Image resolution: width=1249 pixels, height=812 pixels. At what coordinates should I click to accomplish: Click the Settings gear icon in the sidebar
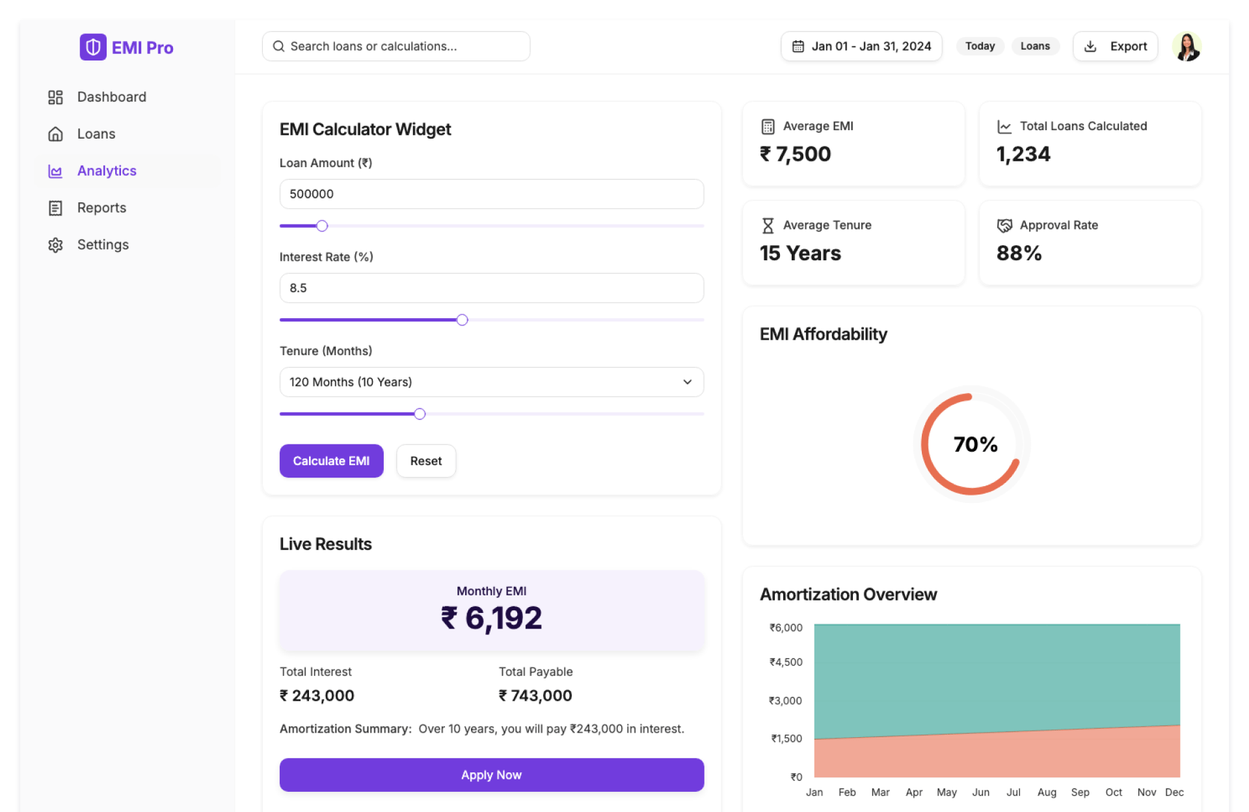55,245
